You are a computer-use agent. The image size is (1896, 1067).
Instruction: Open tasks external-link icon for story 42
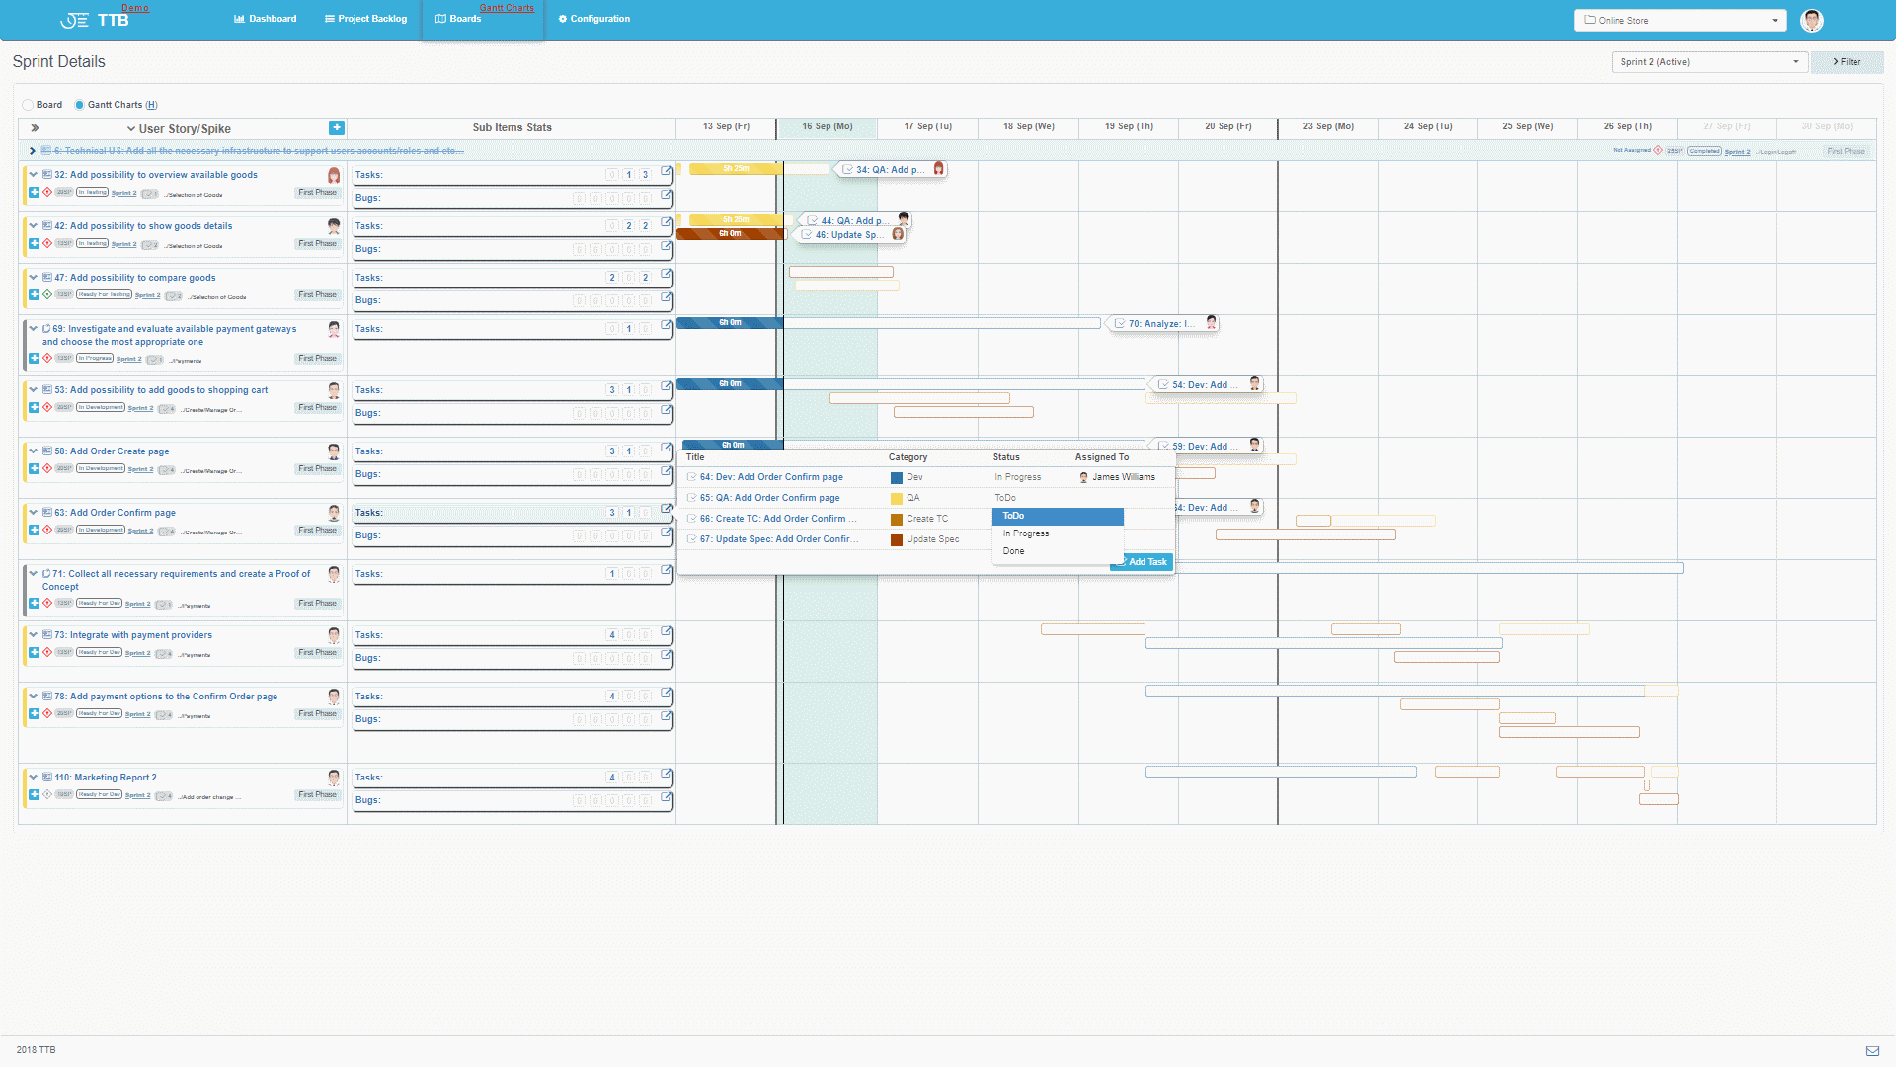(x=666, y=219)
